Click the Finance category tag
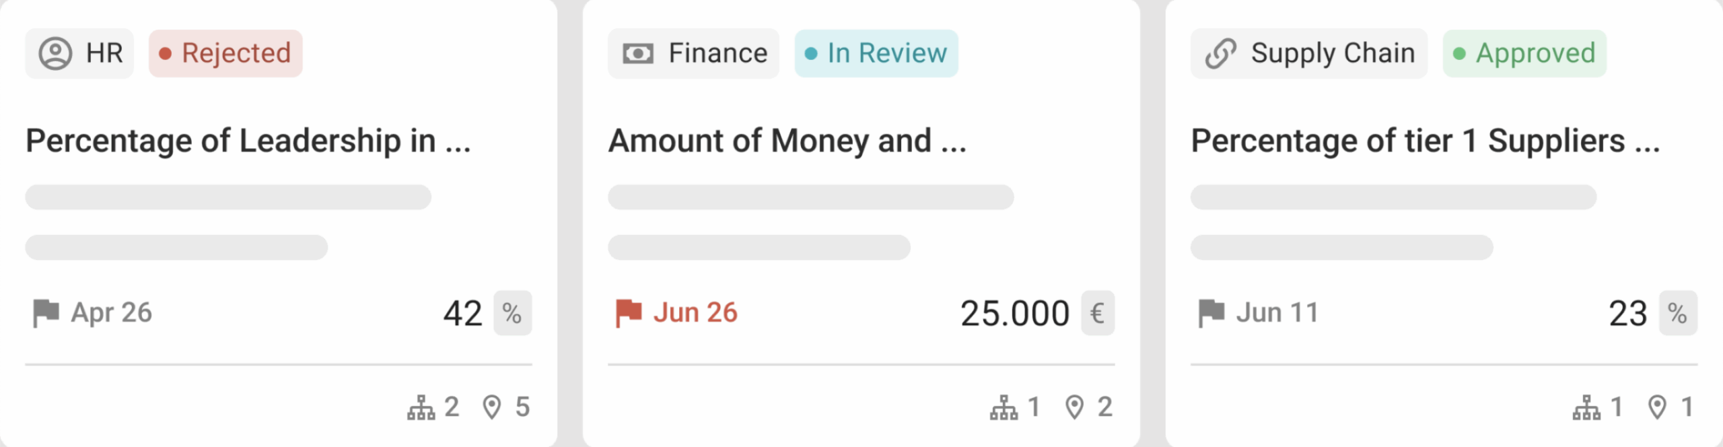 tap(693, 53)
